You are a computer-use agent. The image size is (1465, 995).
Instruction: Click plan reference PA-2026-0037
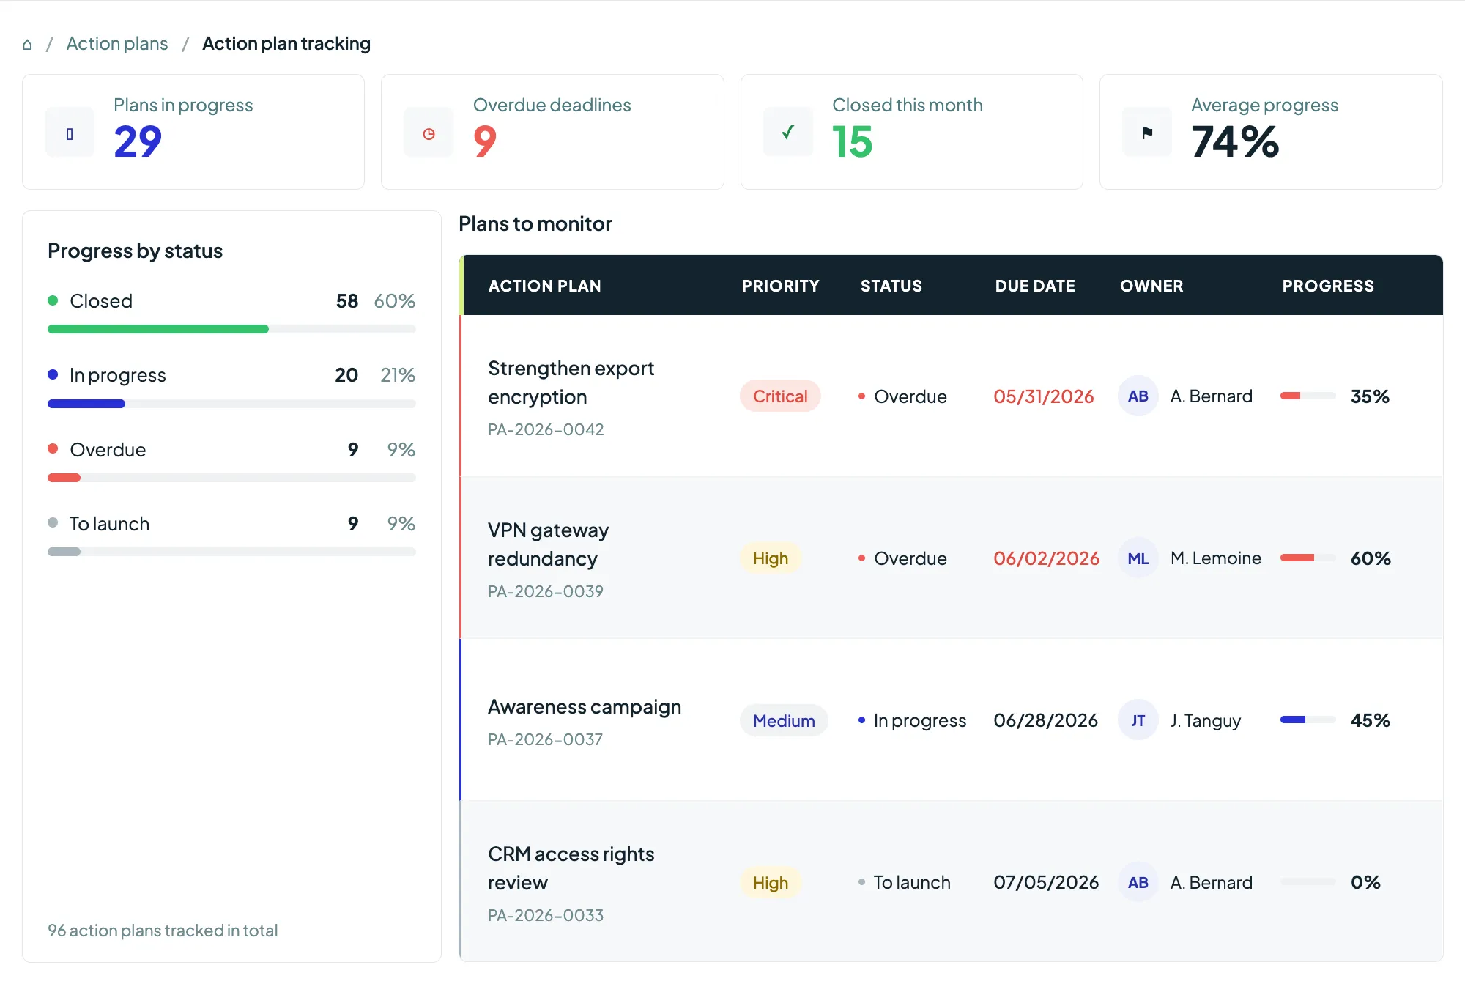[x=545, y=739]
